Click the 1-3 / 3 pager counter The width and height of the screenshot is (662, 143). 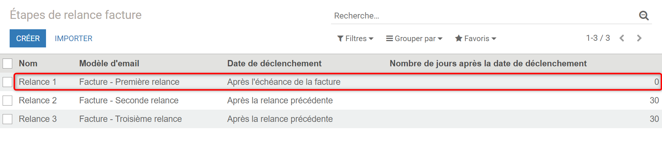pyautogui.click(x=598, y=38)
